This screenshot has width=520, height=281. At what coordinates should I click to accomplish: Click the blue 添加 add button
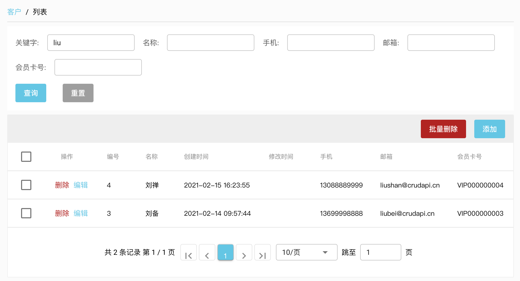click(489, 129)
